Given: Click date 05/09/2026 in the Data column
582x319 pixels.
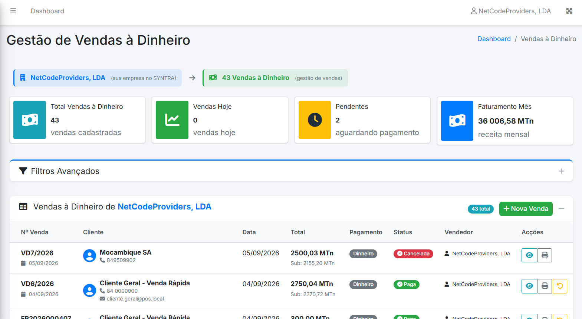Looking at the screenshot, I should click(261, 253).
